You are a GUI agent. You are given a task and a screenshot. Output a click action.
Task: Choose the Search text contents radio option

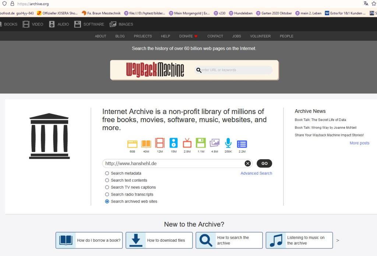coord(107,180)
